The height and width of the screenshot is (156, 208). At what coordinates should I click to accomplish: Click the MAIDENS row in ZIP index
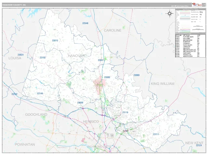190,48
